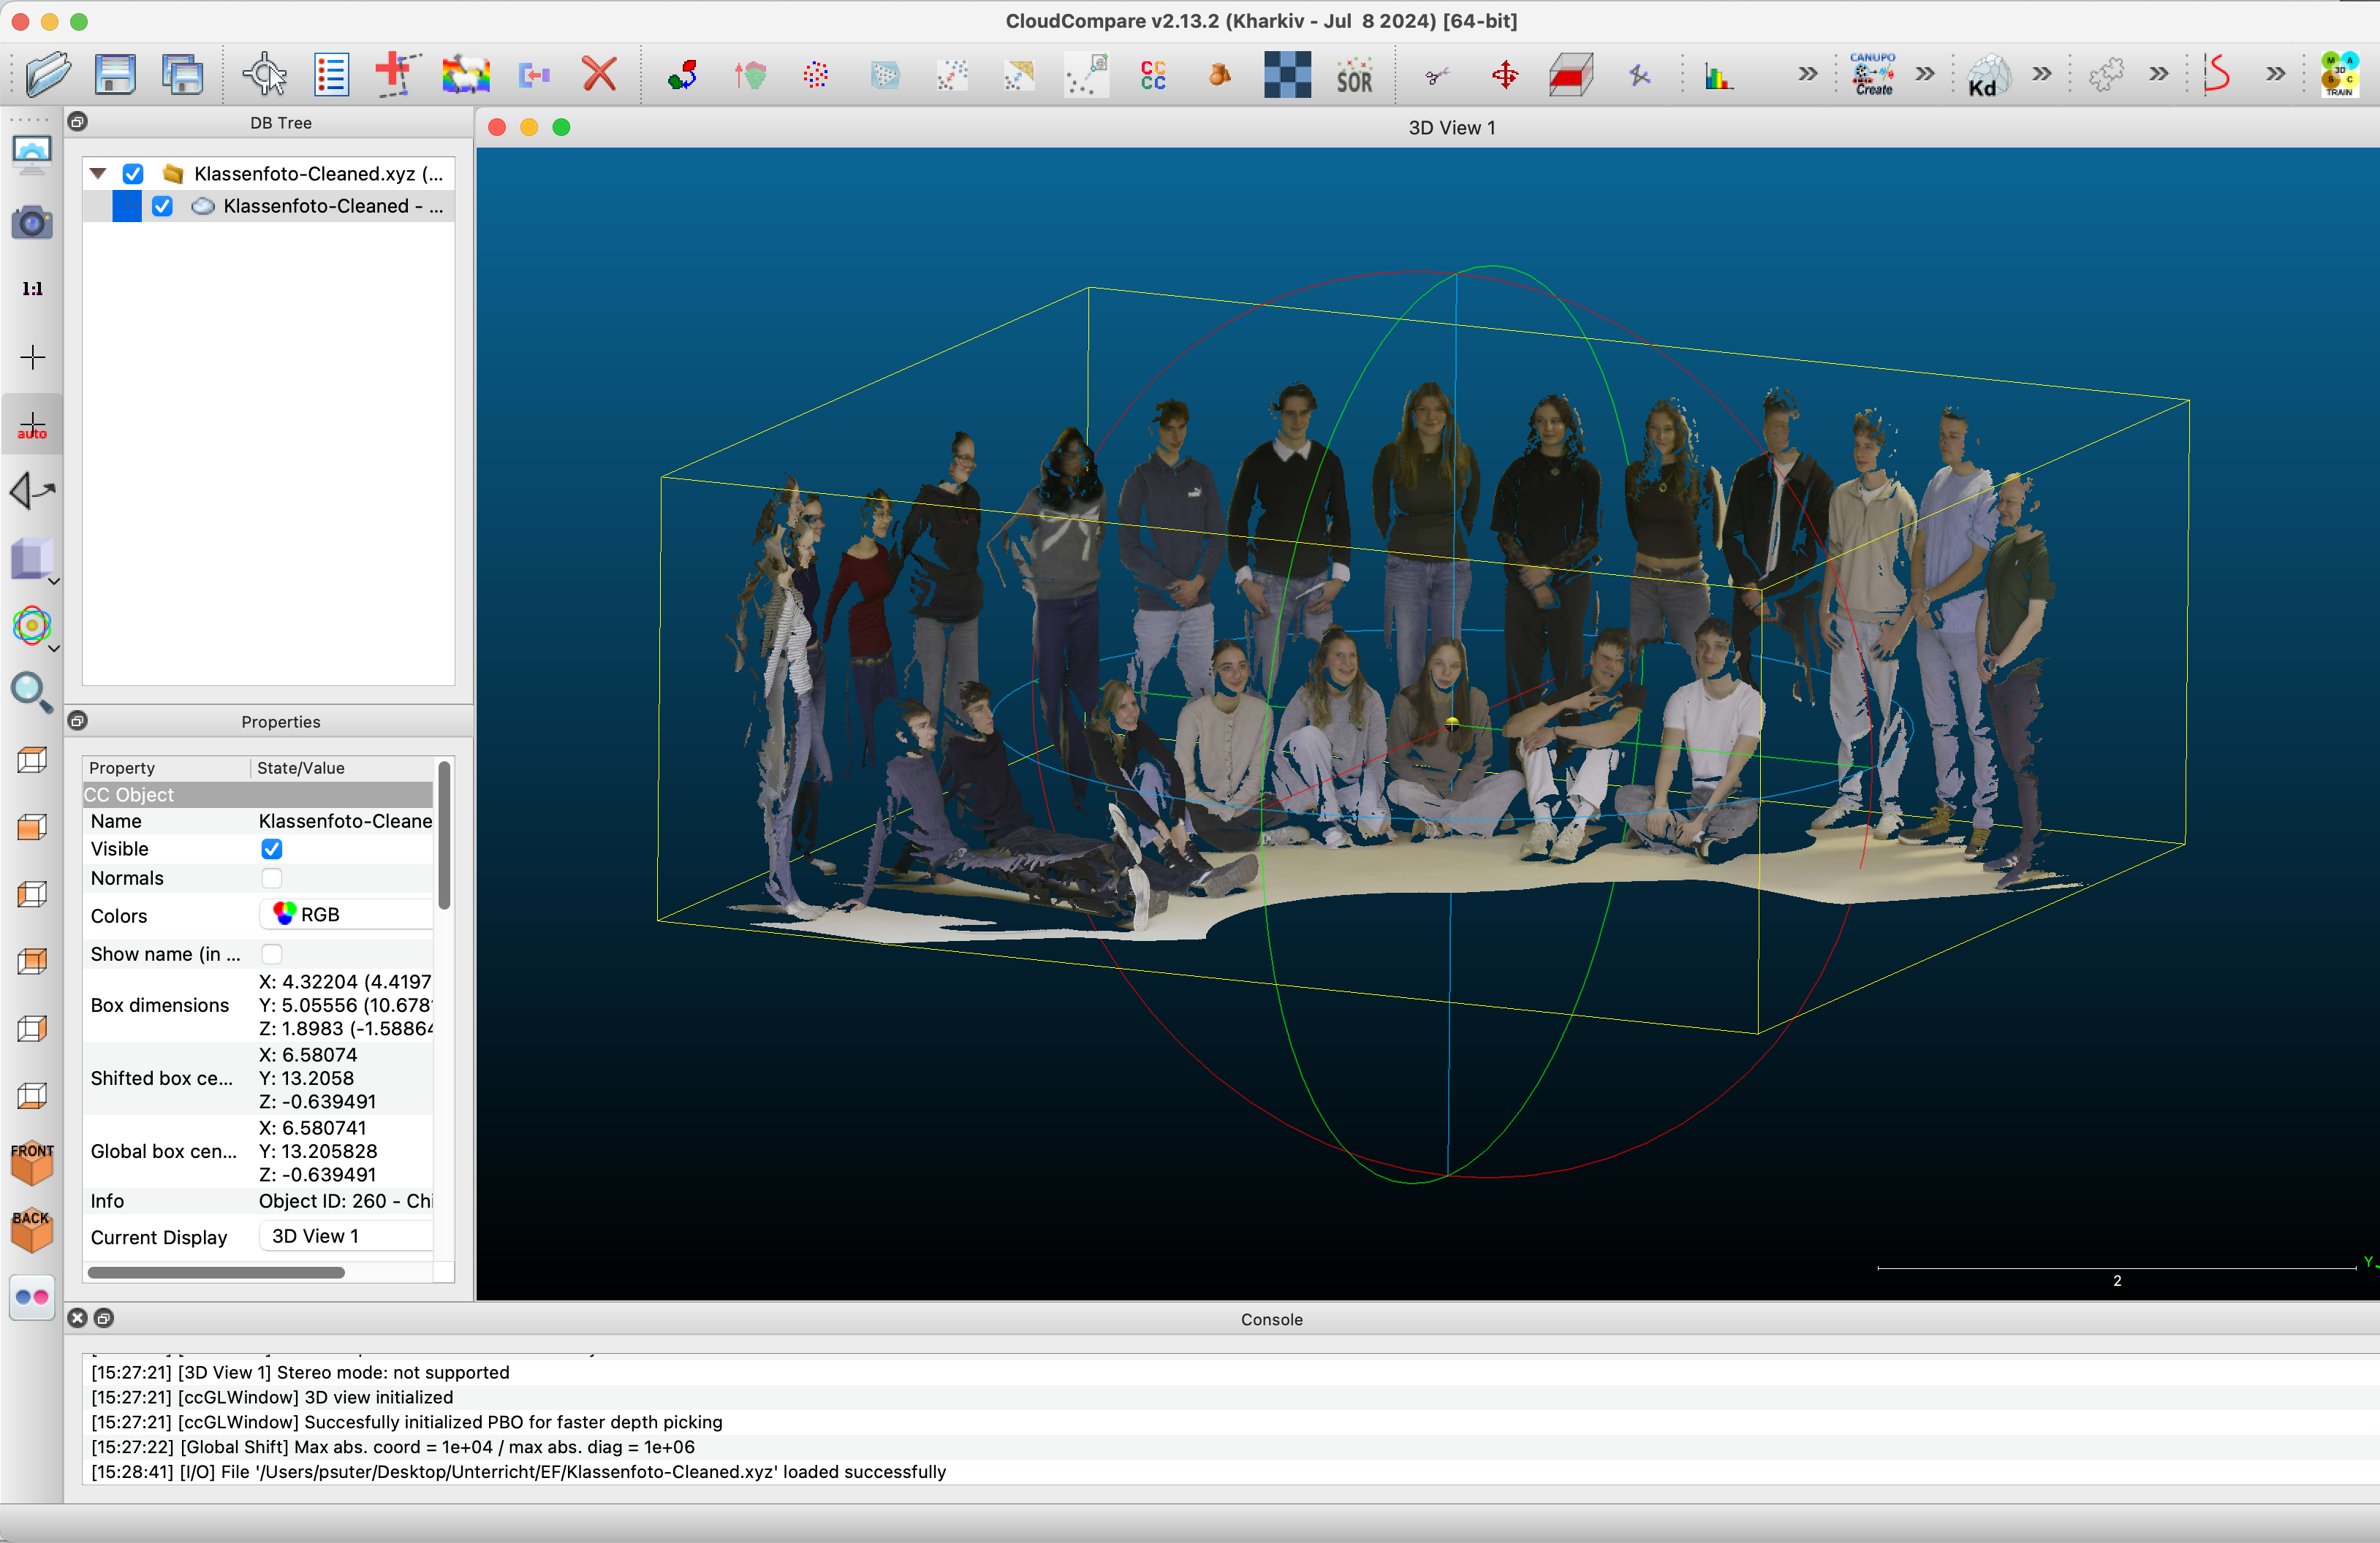Expand hidden toolbar items after histogram icon
This screenshot has width=2380, height=1543.
(x=1807, y=75)
